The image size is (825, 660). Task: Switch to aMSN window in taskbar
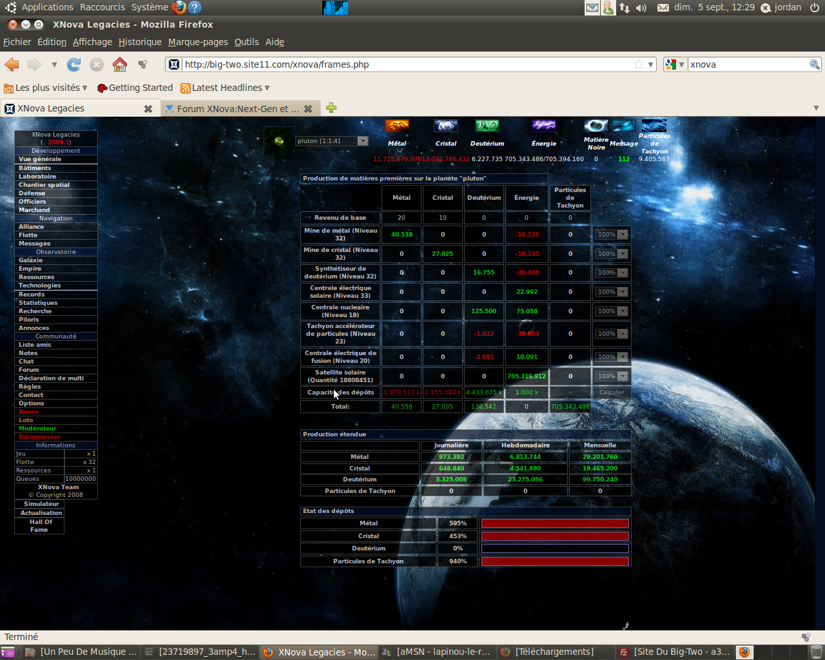pos(437,652)
